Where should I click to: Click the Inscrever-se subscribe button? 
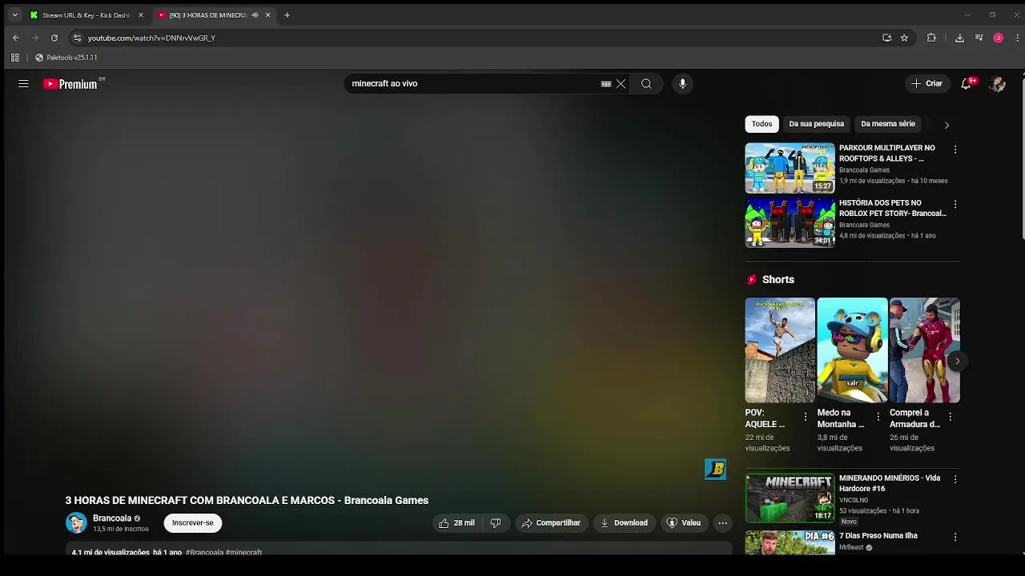(193, 523)
